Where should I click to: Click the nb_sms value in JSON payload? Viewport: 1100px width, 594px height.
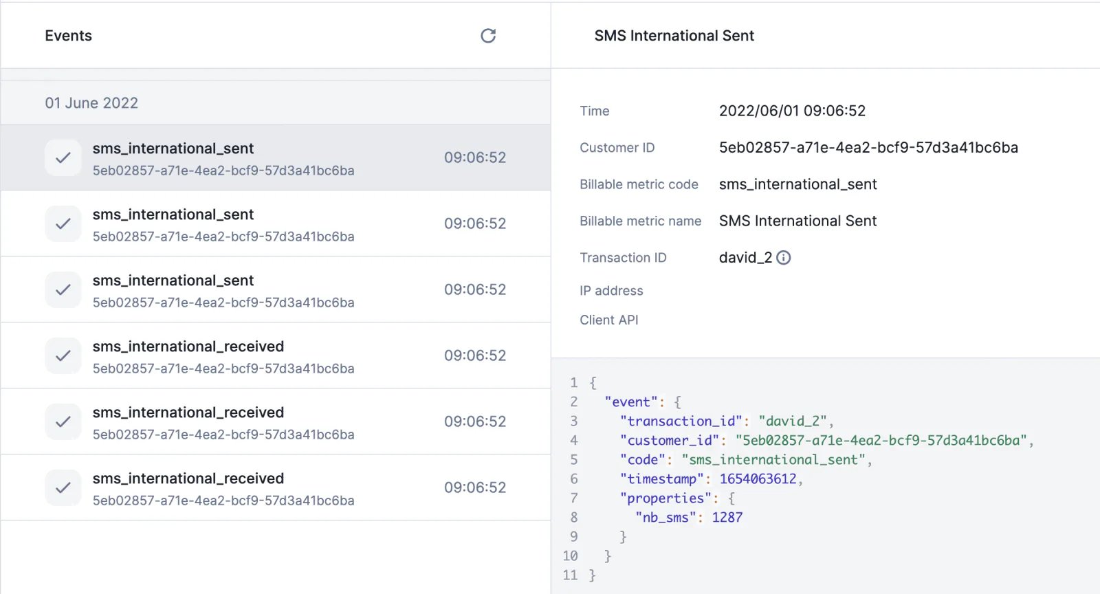click(x=727, y=517)
